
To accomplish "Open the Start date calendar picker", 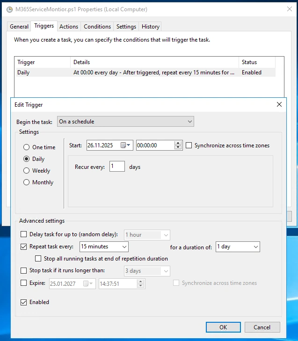I will click(126, 145).
